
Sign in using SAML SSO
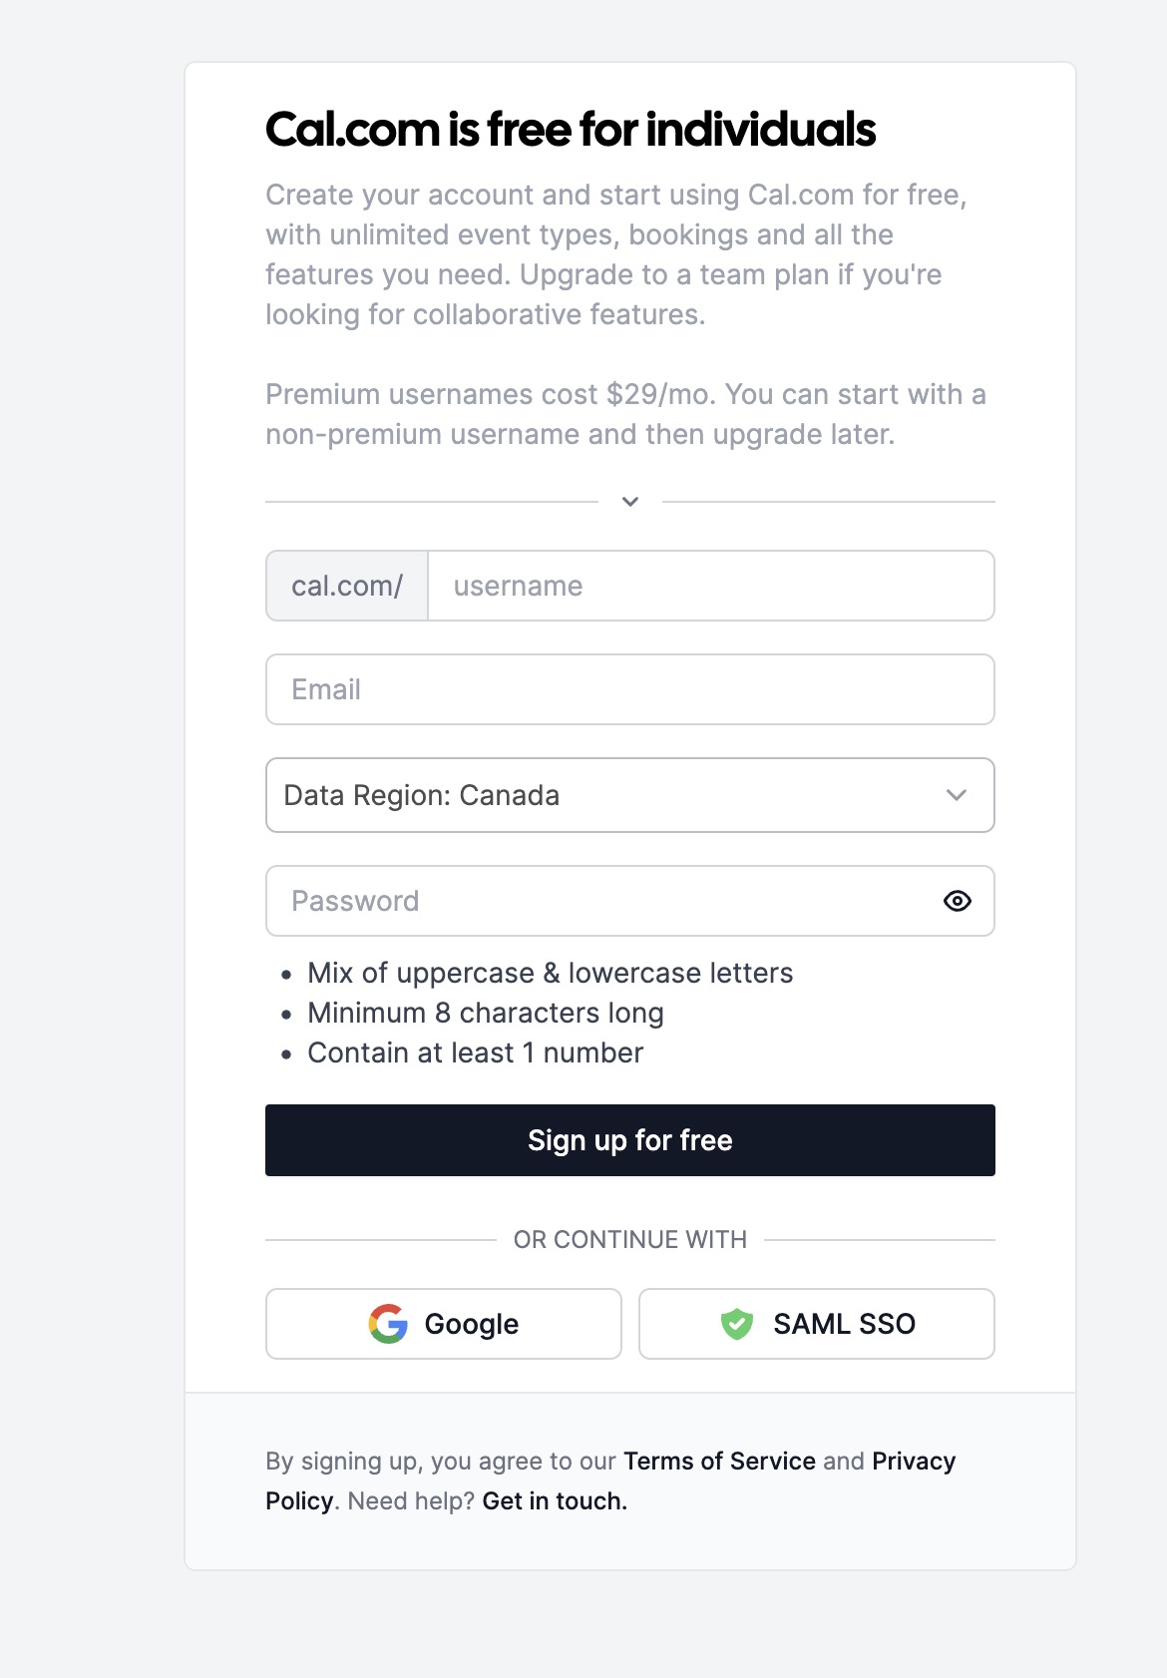pyautogui.click(x=815, y=1324)
